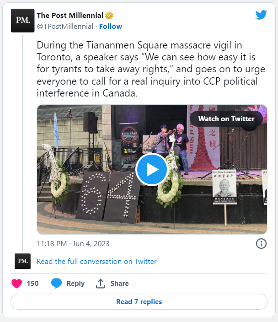Click Watch on Twitter overlay button

click(x=226, y=119)
